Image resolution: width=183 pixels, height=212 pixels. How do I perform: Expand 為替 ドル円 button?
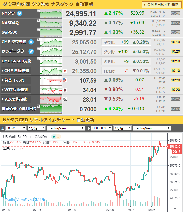click(x=16, y=80)
